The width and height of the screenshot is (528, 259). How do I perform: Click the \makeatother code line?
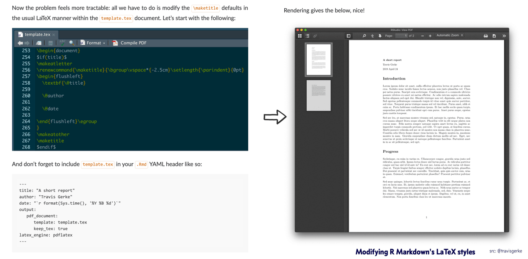53,134
